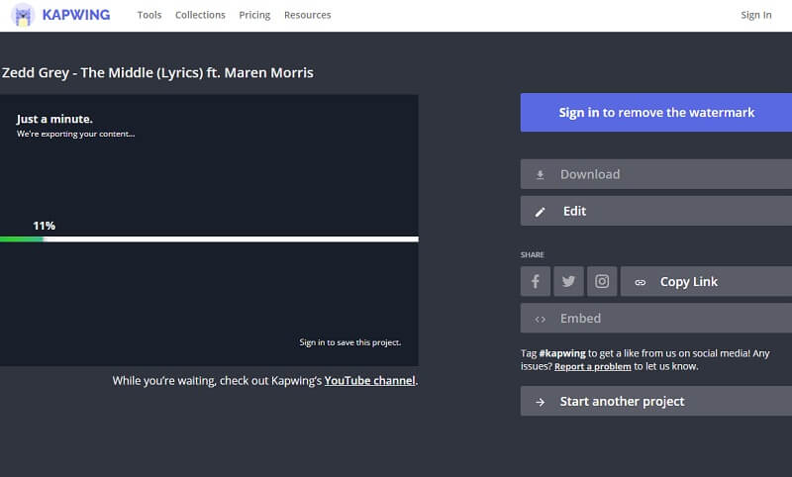Click the video title text
This screenshot has width=792, height=477.
point(157,72)
